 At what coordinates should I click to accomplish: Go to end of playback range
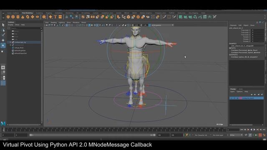(x=264, y=130)
